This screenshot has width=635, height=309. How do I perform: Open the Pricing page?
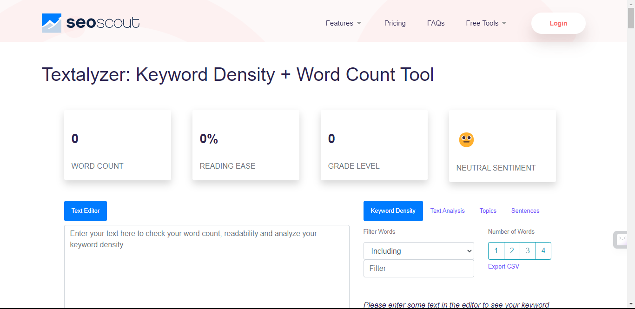[395, 23]
